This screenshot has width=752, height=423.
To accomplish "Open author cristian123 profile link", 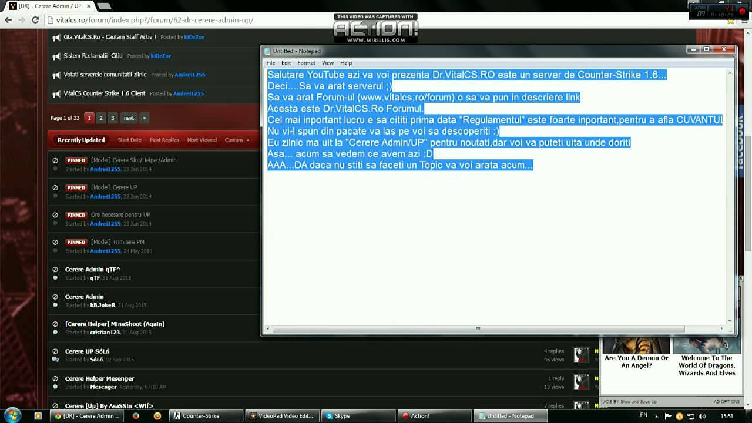I will click(x=105, y=333).
